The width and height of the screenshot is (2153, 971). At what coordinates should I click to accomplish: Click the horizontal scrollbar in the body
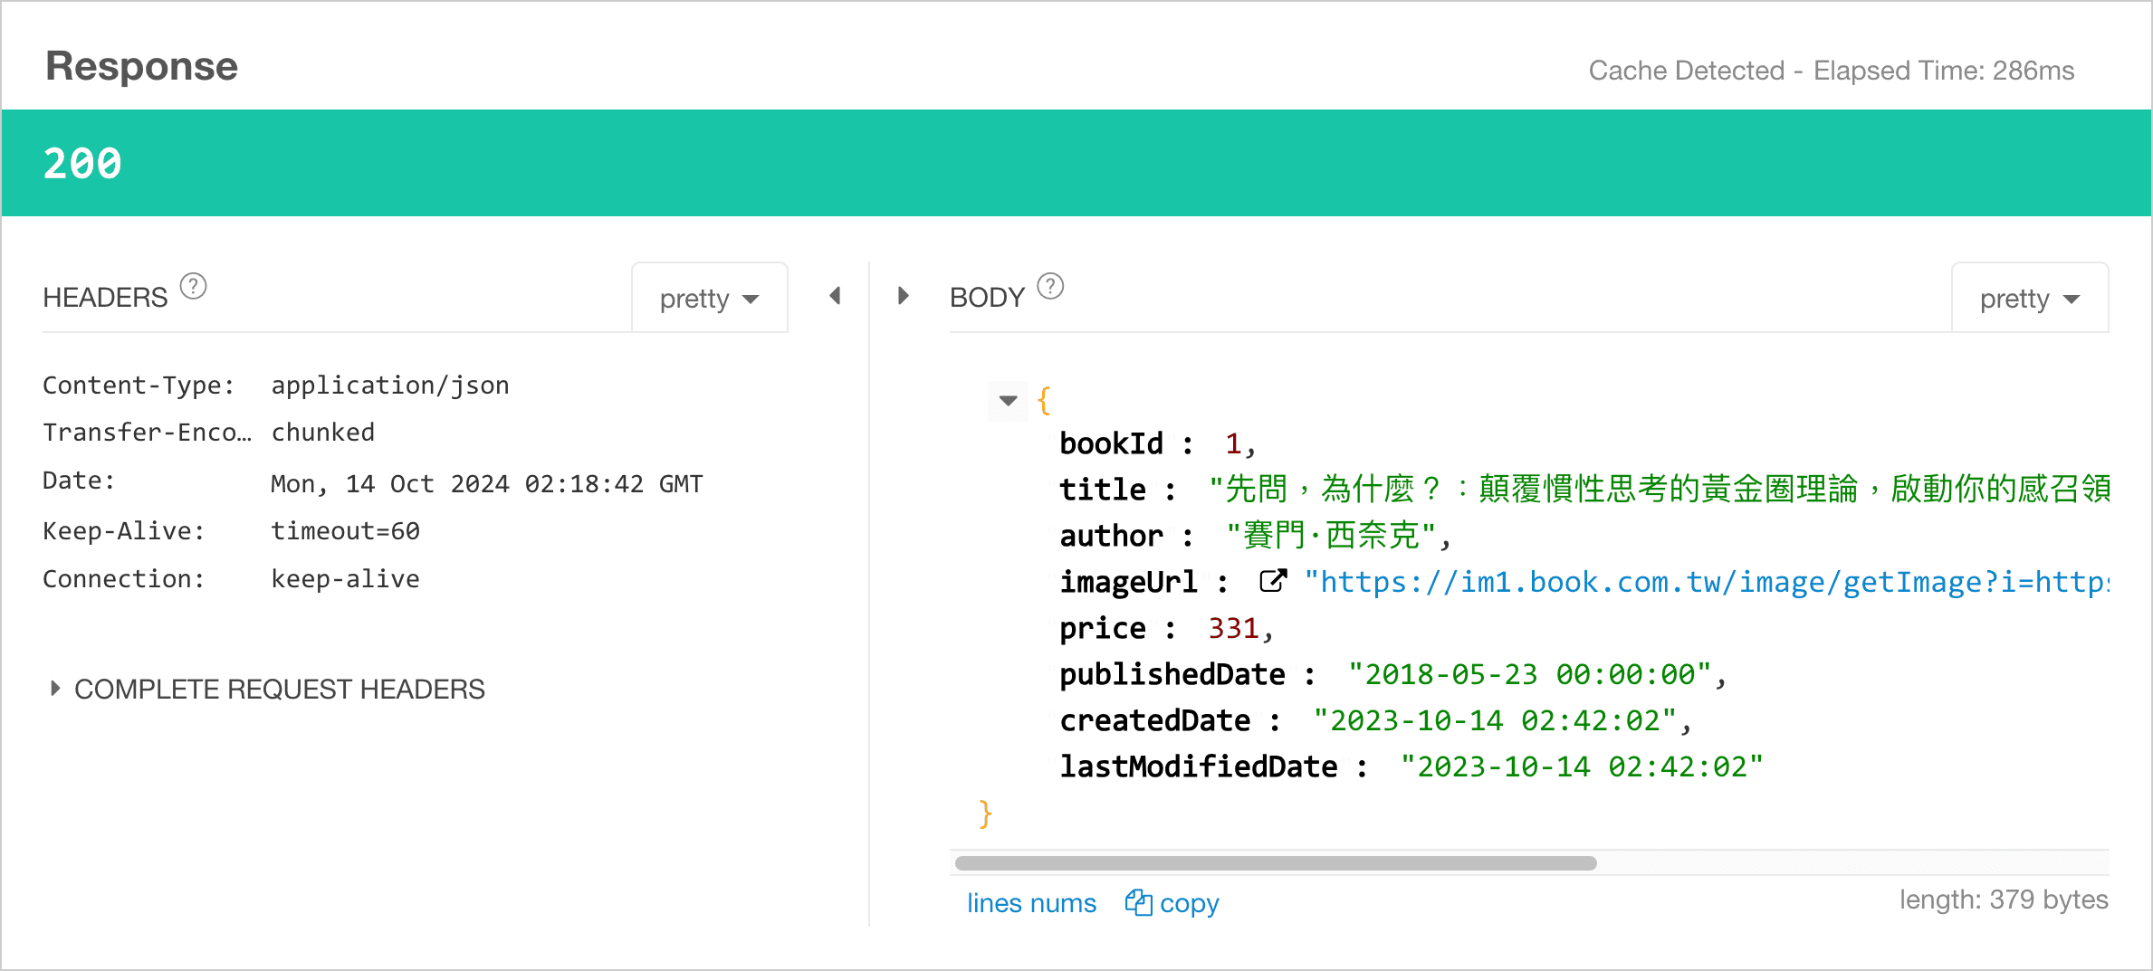click(x=1276, y=863)
